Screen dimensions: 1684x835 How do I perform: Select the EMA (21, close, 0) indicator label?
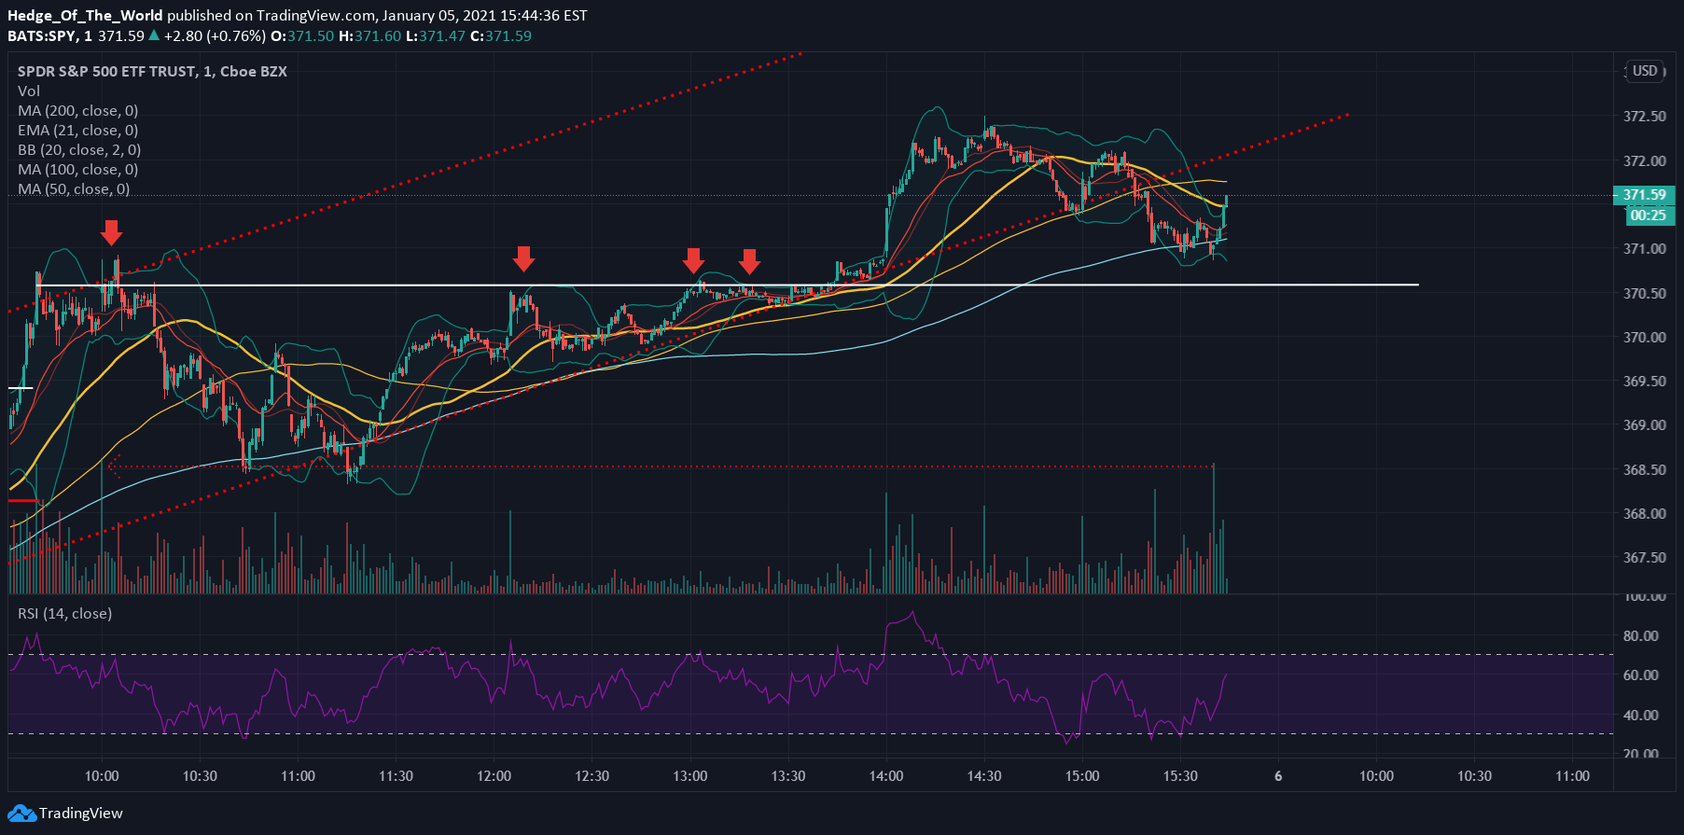(78, 131)
